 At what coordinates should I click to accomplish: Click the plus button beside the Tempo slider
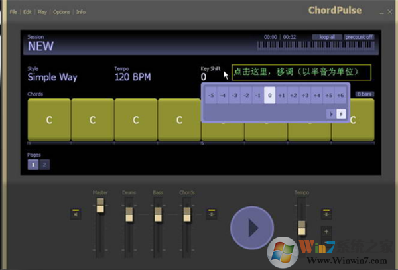(326, 232)
